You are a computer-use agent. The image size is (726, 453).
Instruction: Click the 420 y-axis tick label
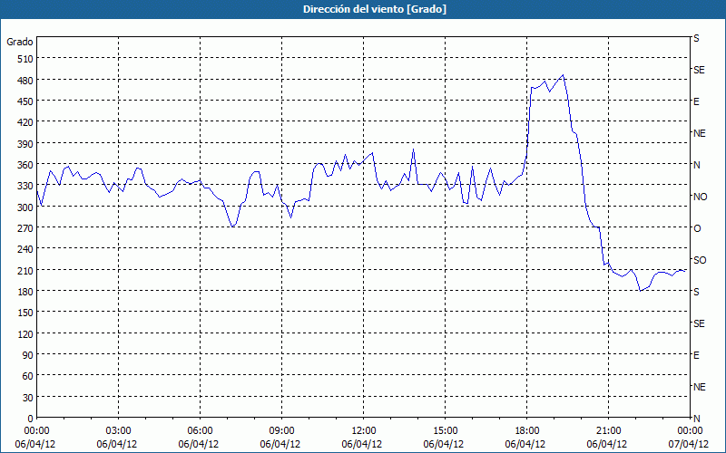pyautogui.click(x=26, y=122)
